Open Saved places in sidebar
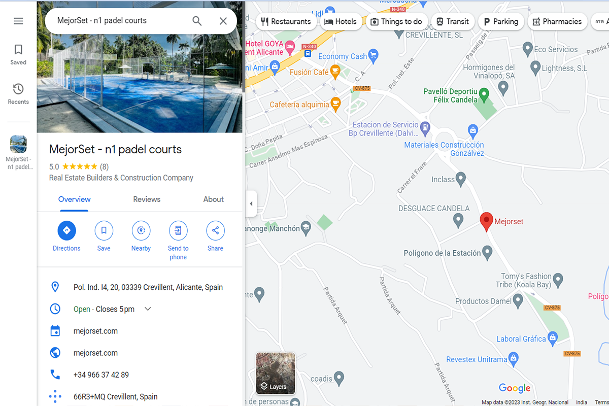Image resolution: width=609 pixels, height=406 pixels. pyautogui.click(x=18, y=55)
